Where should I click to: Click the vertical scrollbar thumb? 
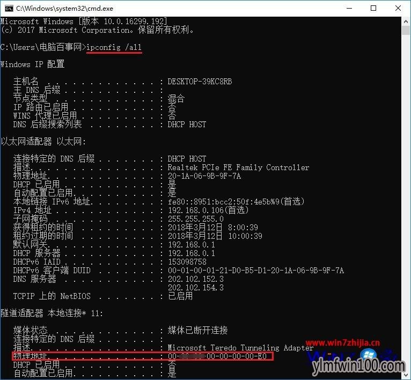coord(406,31)
